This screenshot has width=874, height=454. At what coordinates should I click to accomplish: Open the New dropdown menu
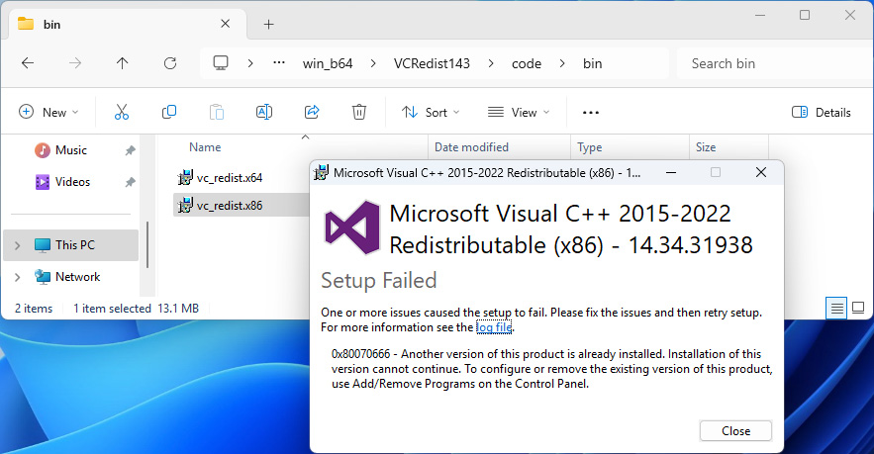[x=49, y=113]
